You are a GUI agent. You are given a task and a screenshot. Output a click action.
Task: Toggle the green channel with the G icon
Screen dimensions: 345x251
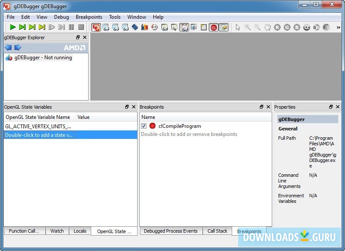pos(287,27)
